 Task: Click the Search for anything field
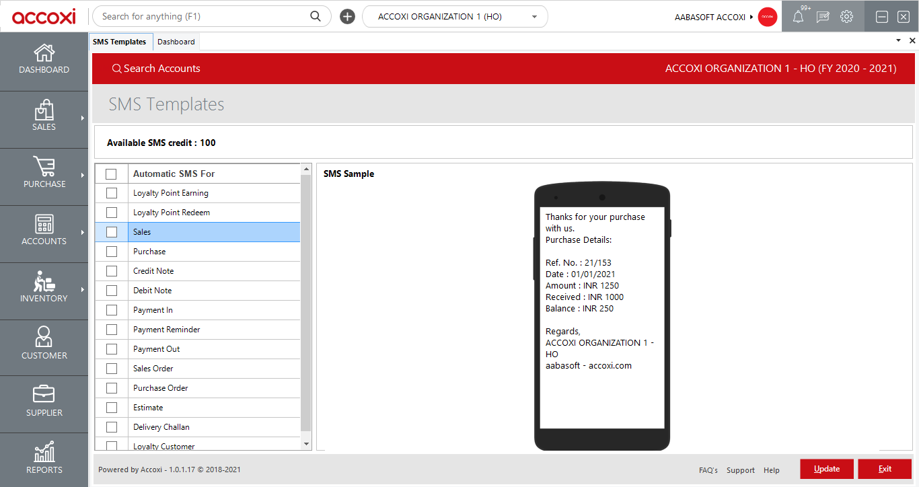(x=212, y=17)
